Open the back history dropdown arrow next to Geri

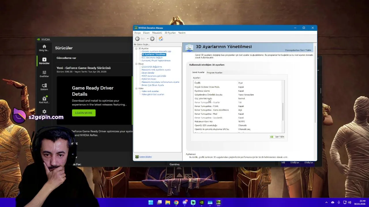pos(148,39)
